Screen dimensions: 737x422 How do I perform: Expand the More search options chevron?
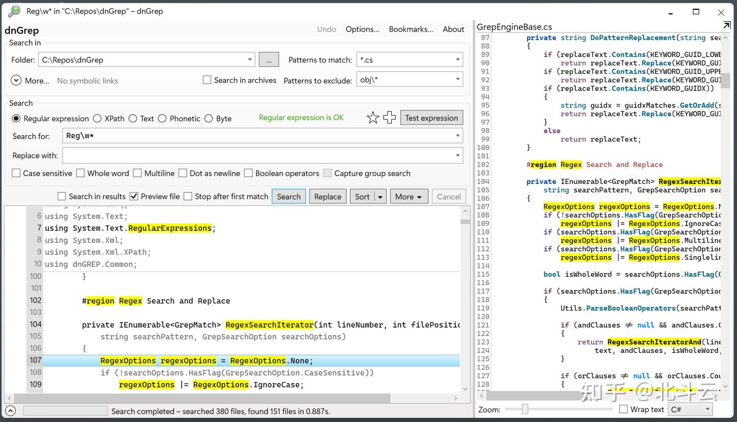point(16,80)
